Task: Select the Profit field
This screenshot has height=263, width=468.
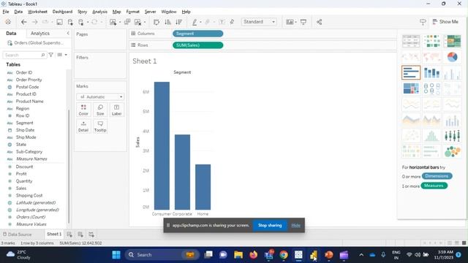Action: pyautogui.click(x=21, y=174)
